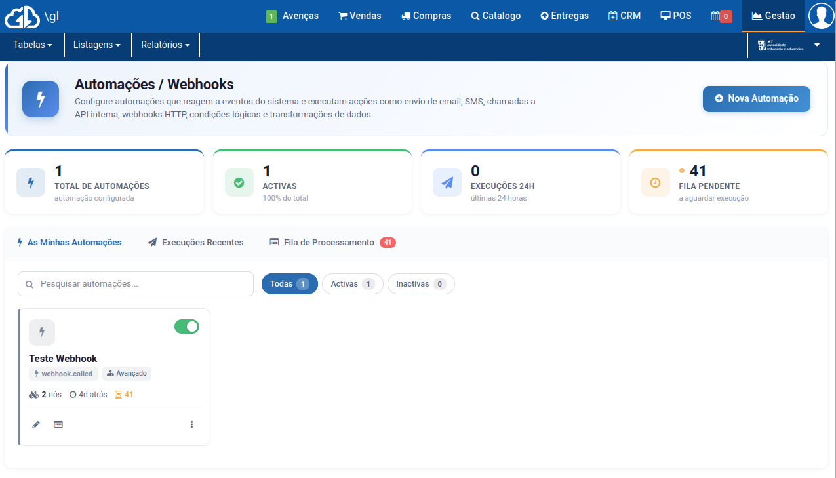Click the webhook.called tag
Viewport: 836px width, 478px height.
pos(64,374)
